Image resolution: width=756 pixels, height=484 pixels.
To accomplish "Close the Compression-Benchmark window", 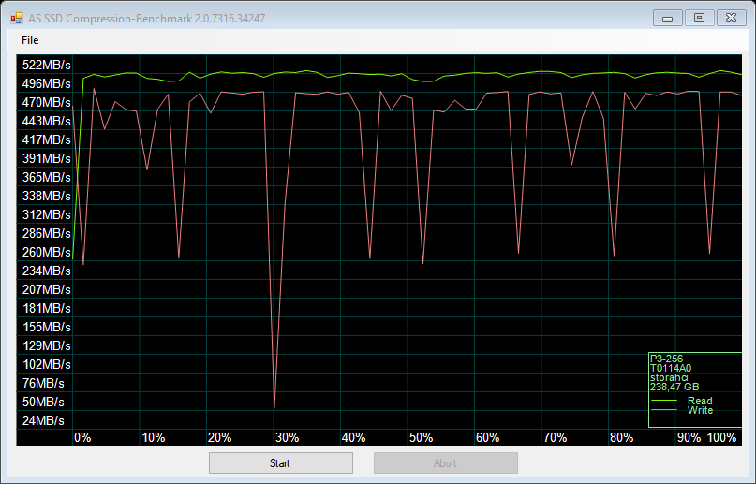I will pos(728,17).
